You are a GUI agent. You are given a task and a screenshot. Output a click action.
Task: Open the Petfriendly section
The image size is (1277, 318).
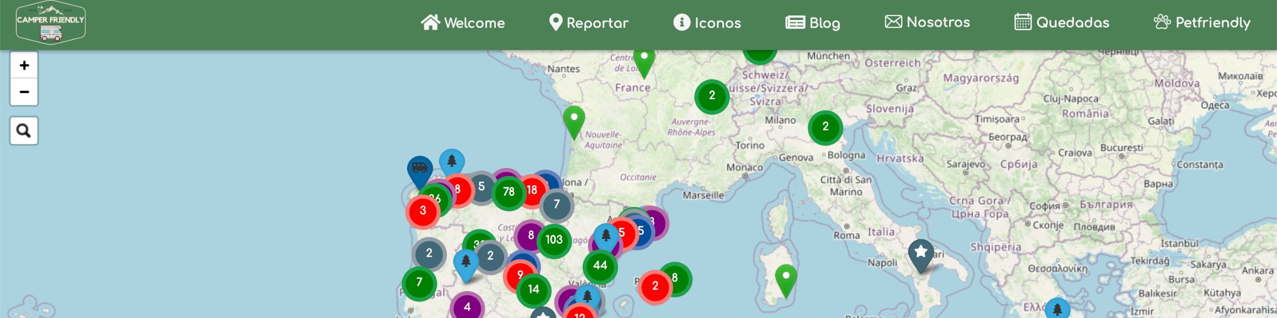coord(1202,22)
